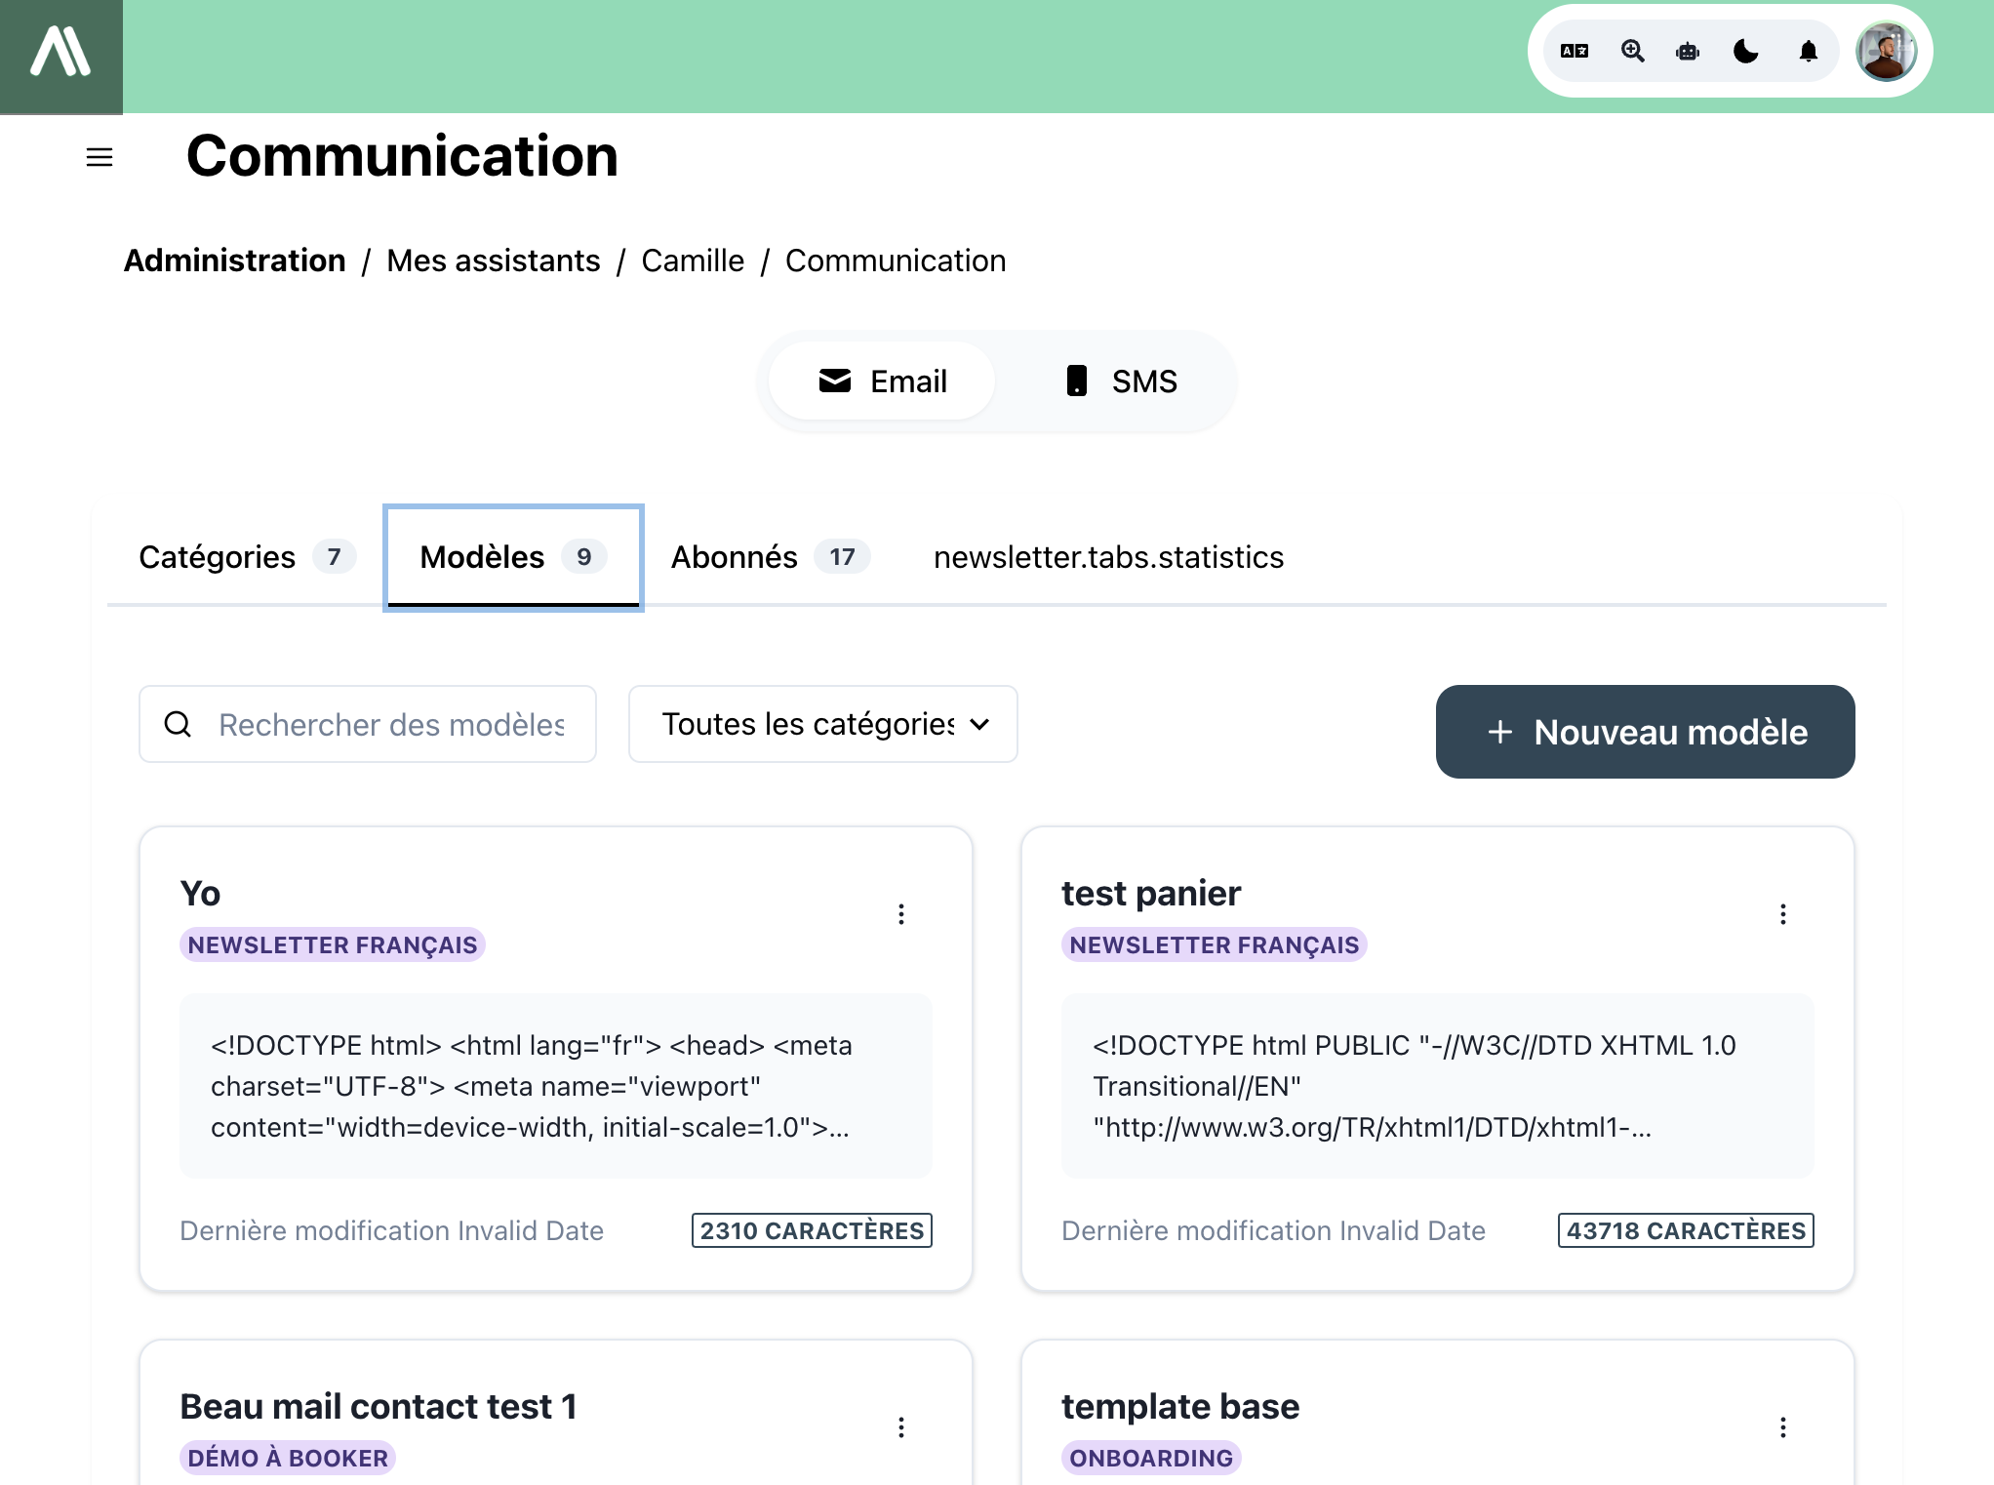Open options menu for test panier

coord(1782,914)
